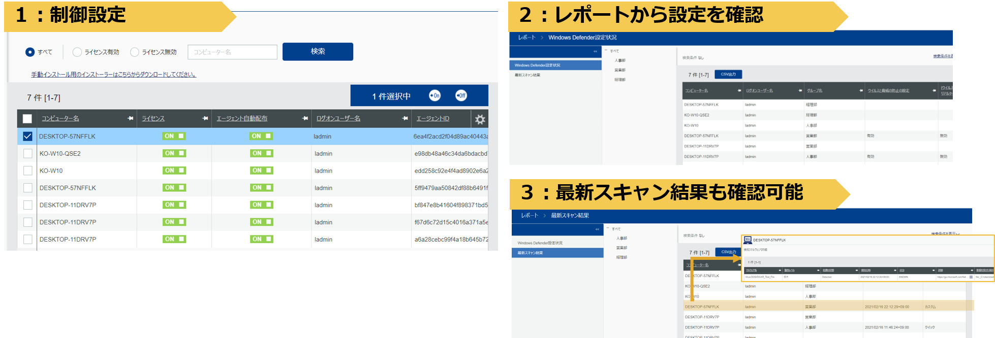Click the 2021/02/16 22:12:29 scan timestamp
This screenshot has width=995, height=338.
[887, 307]
